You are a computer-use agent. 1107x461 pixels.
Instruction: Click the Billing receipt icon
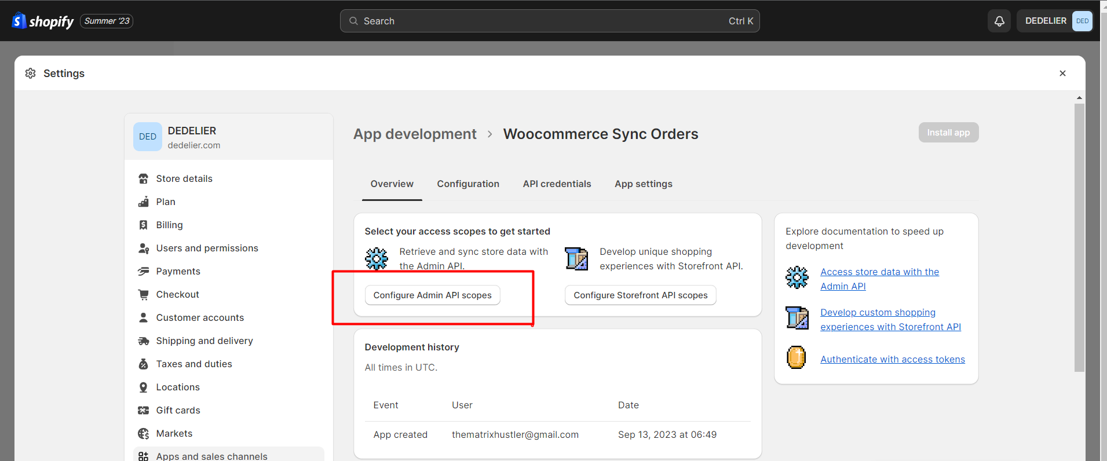[143, 225]
